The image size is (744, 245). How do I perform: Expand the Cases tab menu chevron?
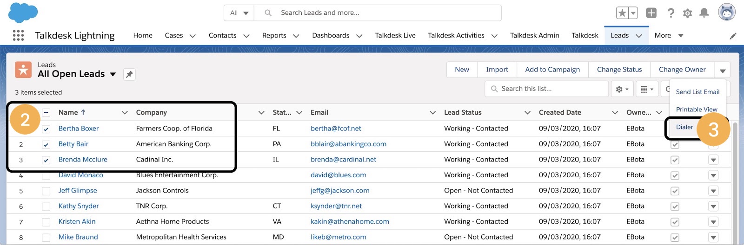coord(193,36)
